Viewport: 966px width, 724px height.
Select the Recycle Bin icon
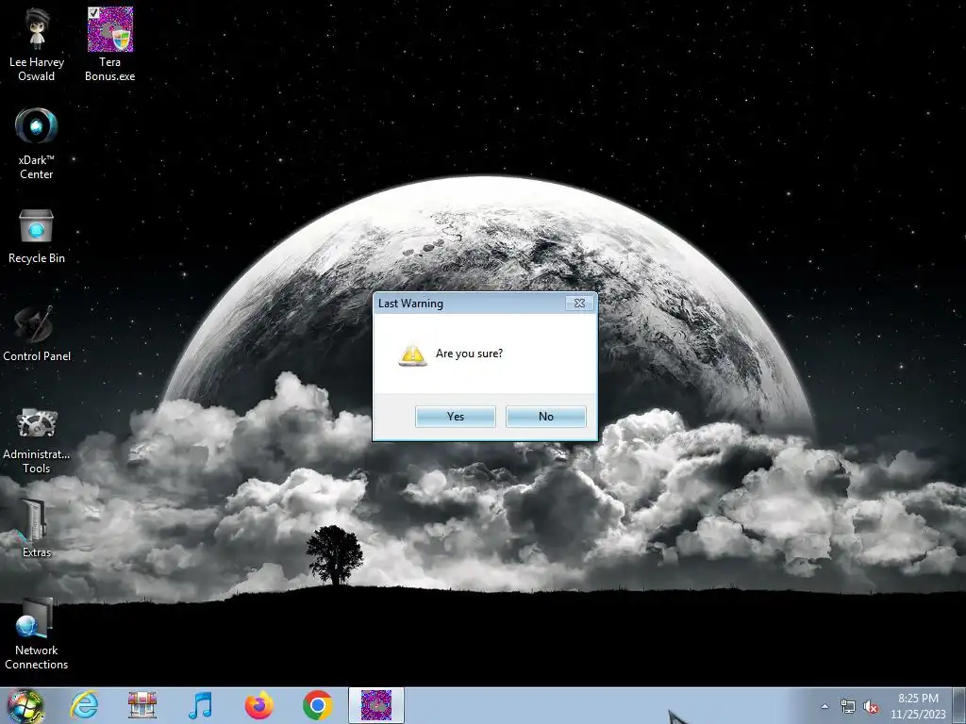click(x=37, y=237)
